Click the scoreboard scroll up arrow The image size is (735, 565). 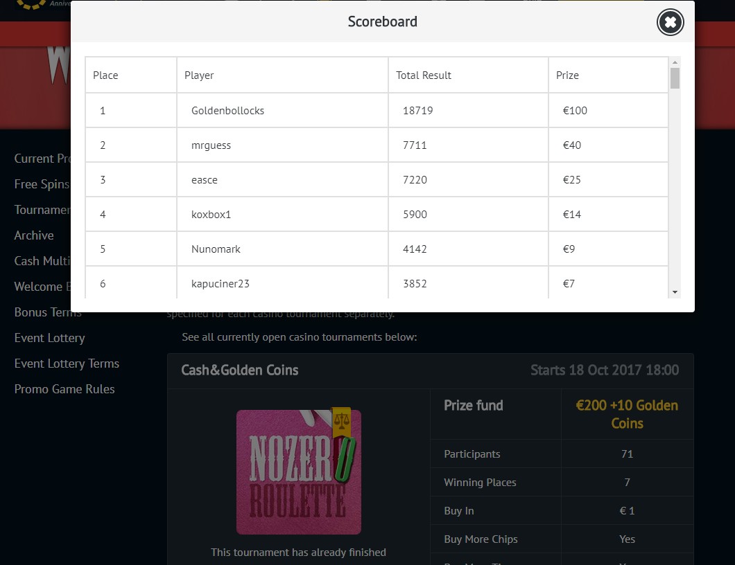(675, 62)
